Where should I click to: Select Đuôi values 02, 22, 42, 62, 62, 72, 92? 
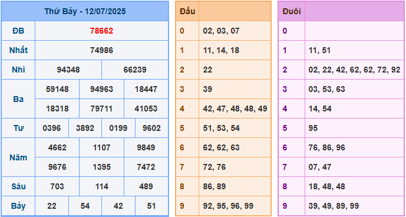[354, 70]
